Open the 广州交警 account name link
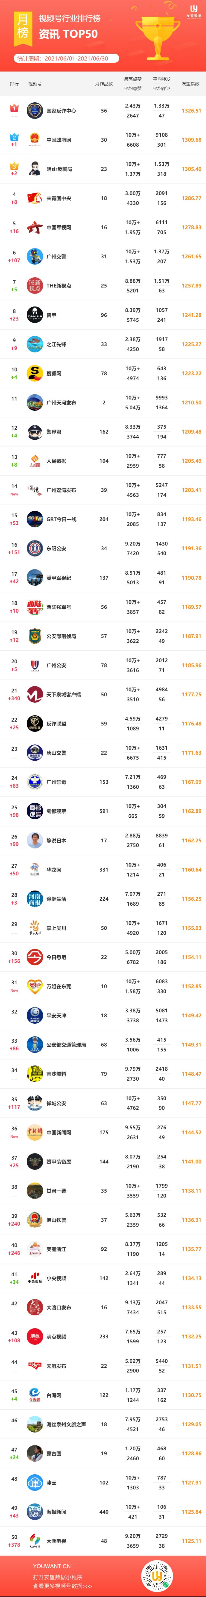Image resolution: width=206 pixels, height=1597 pixels. pos(56,257)
